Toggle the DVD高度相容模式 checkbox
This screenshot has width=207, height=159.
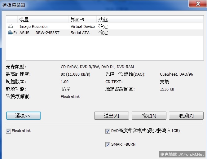coord(108,131)
